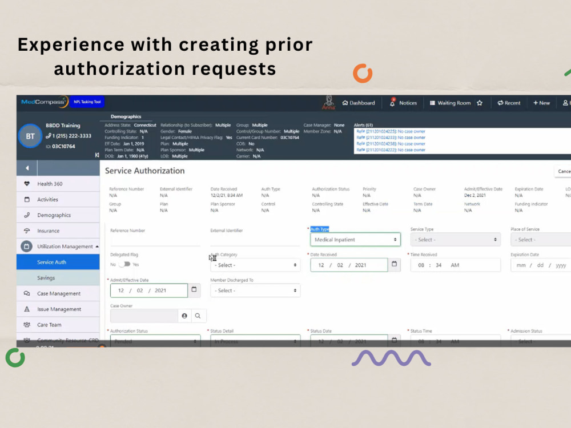Collapse the sidebar with back arrow

[27, 168]
